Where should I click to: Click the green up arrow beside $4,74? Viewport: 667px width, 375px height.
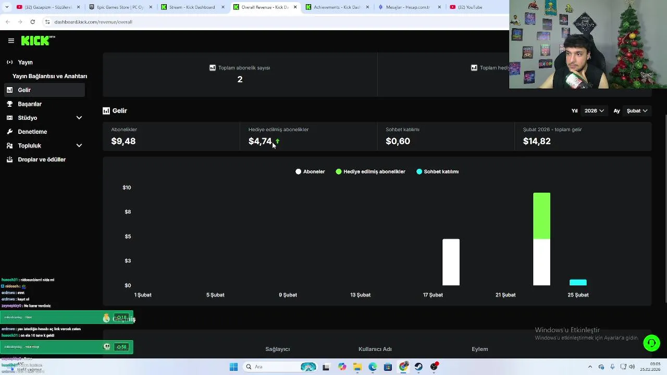277,141
